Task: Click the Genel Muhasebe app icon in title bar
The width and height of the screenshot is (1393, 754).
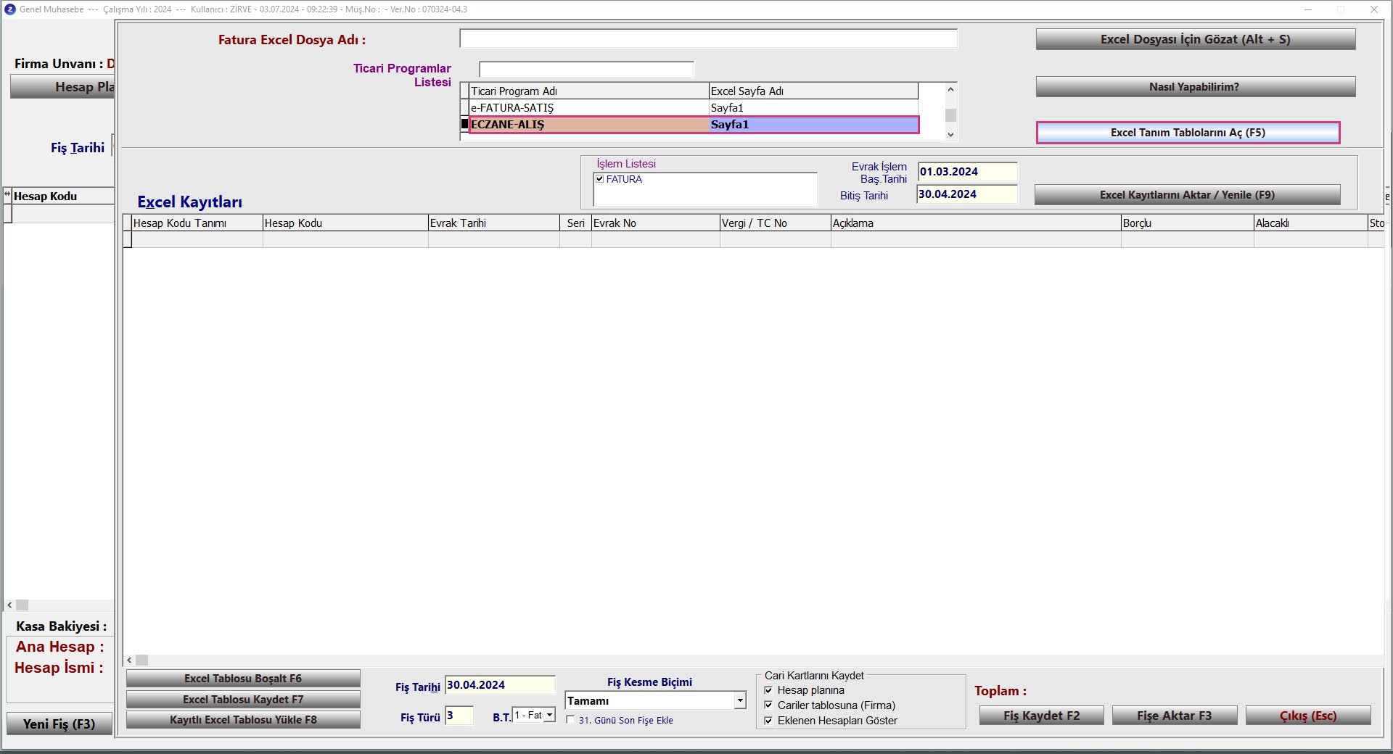Action: pyautogui.click(x=10, y=9)
